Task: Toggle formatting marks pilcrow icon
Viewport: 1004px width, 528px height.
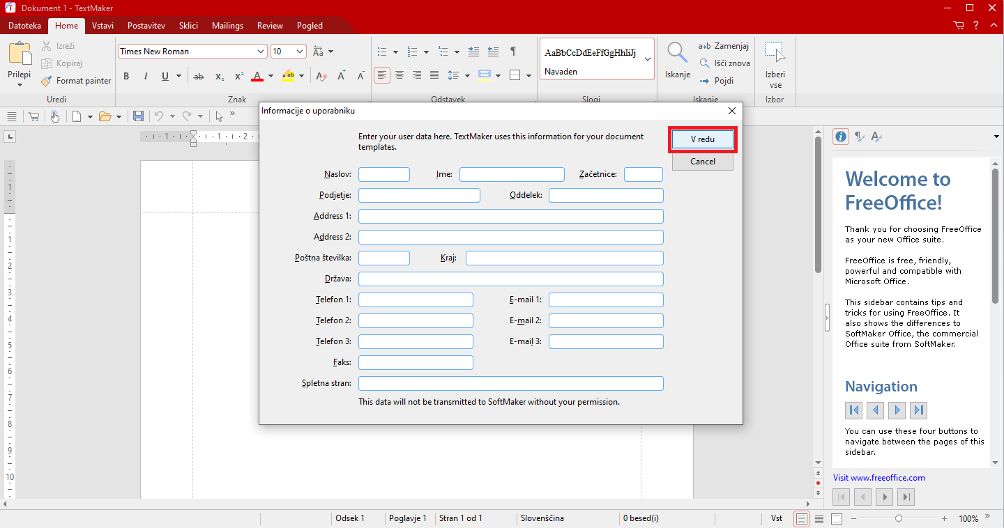Action: pyautogui.click(x=513, y=52)
